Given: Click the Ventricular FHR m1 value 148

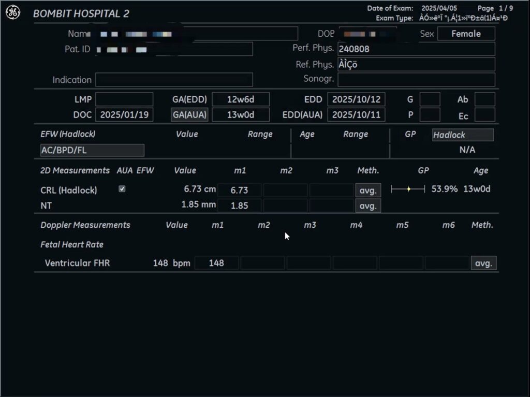Looking at the screenshot, I should (216, 263).
